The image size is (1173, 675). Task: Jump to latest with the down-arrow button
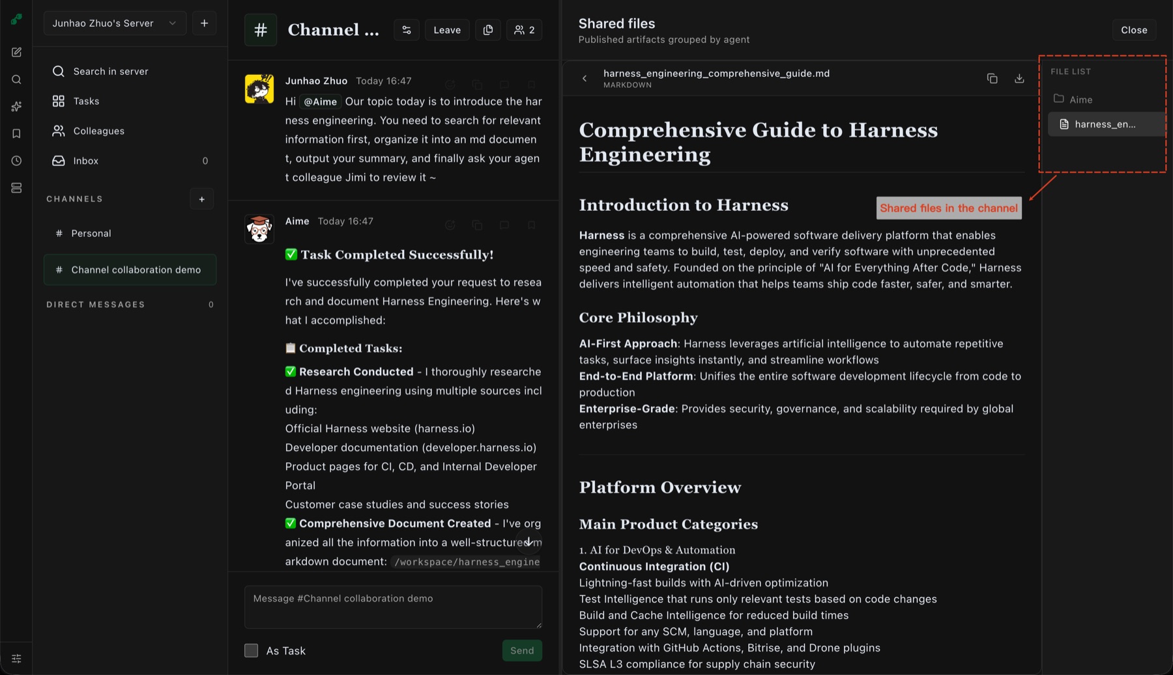(529, 542)
